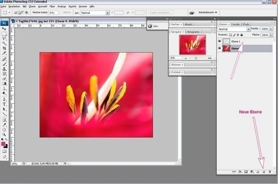The width and height of the screenshot is (278, 184).
Task: Select the Zoom tool
Action: click(x=4, y=135)
